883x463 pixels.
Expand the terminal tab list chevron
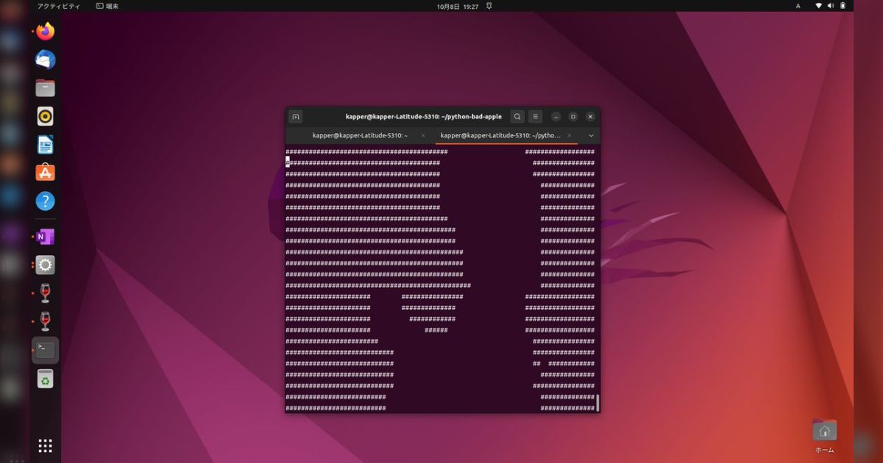point(591,135)
